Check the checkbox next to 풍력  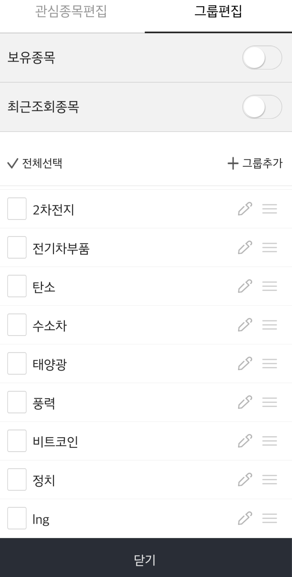[x=16, y=402]
